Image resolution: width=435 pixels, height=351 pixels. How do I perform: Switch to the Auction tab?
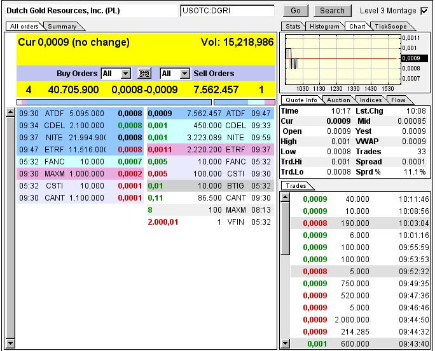[x=338, y=100]
